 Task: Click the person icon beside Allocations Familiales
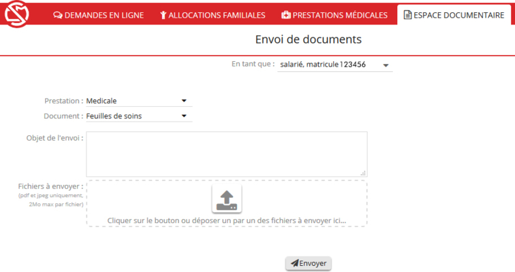tap(163, 15)
